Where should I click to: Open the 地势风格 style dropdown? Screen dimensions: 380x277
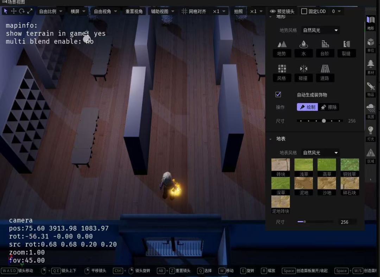pos(321,30)
